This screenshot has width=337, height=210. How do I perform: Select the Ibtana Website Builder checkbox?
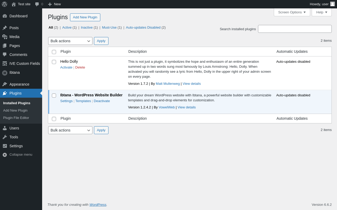(x=54, y=96)
